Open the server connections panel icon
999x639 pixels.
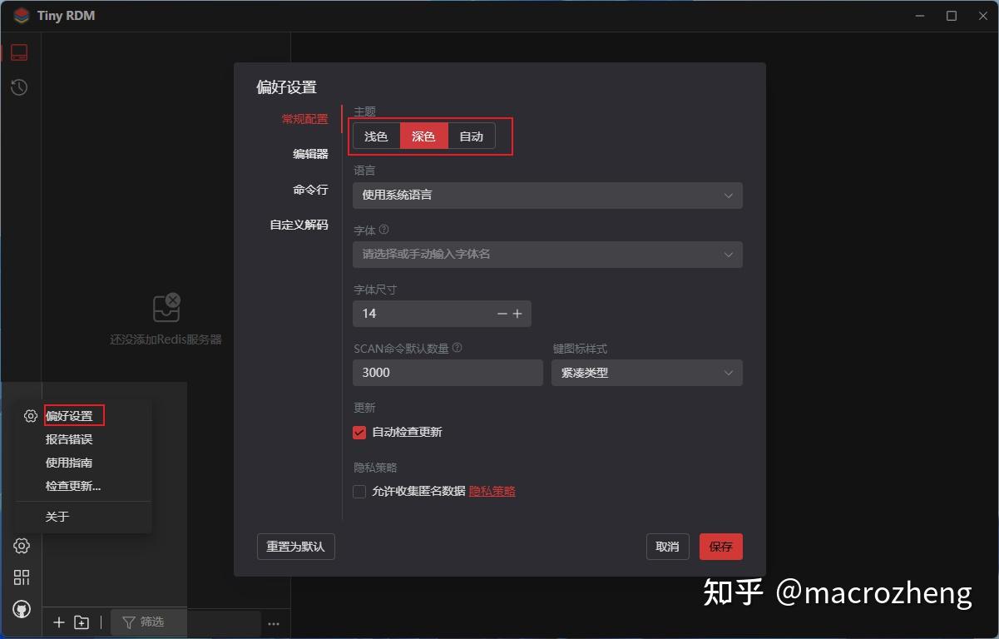tap(19, 52)
